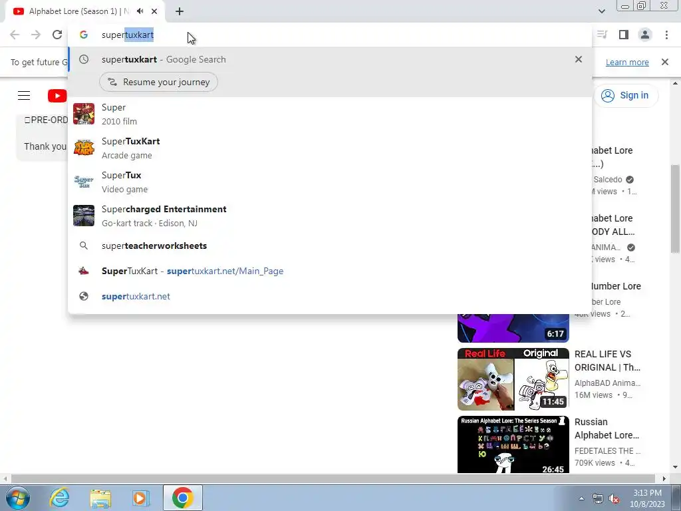Click the Super film poster thumbnail

click(84, 114)
